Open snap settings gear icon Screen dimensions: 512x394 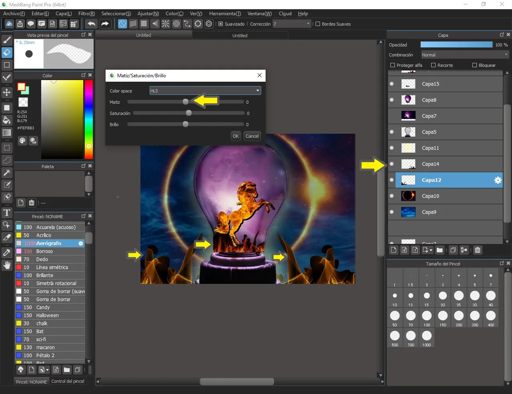tap(209, 24)
